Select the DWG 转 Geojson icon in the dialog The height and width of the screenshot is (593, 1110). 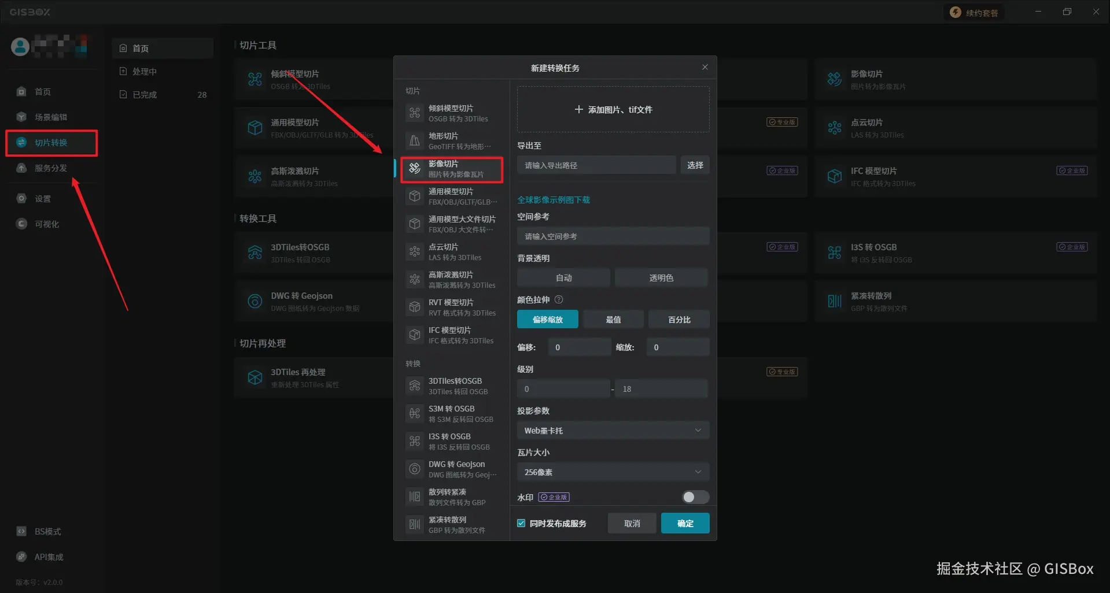click(x=415, y=469)
